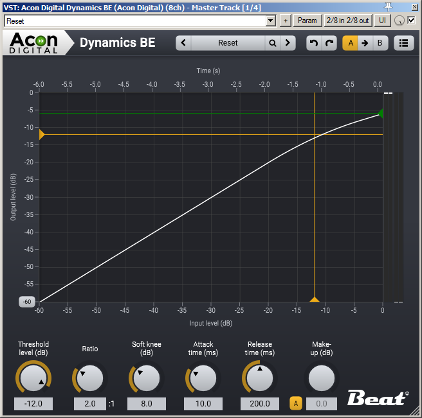Click the Reset preset text field in host bar

[135, 21]
